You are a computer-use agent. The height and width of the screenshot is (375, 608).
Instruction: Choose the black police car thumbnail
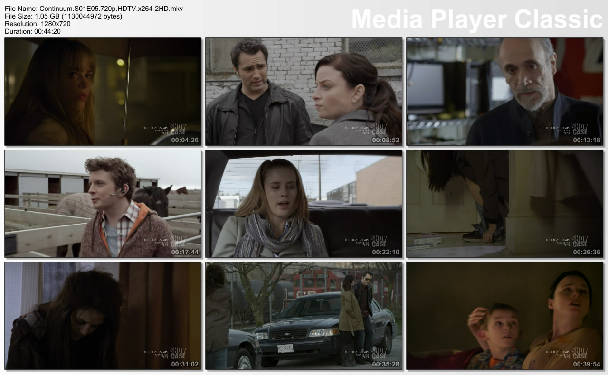304,316
